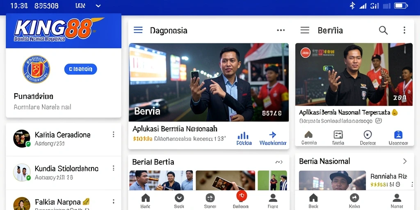Open thumbnail of man wearing cap
This screenshot has height=210, width=420.
[332, 180]
